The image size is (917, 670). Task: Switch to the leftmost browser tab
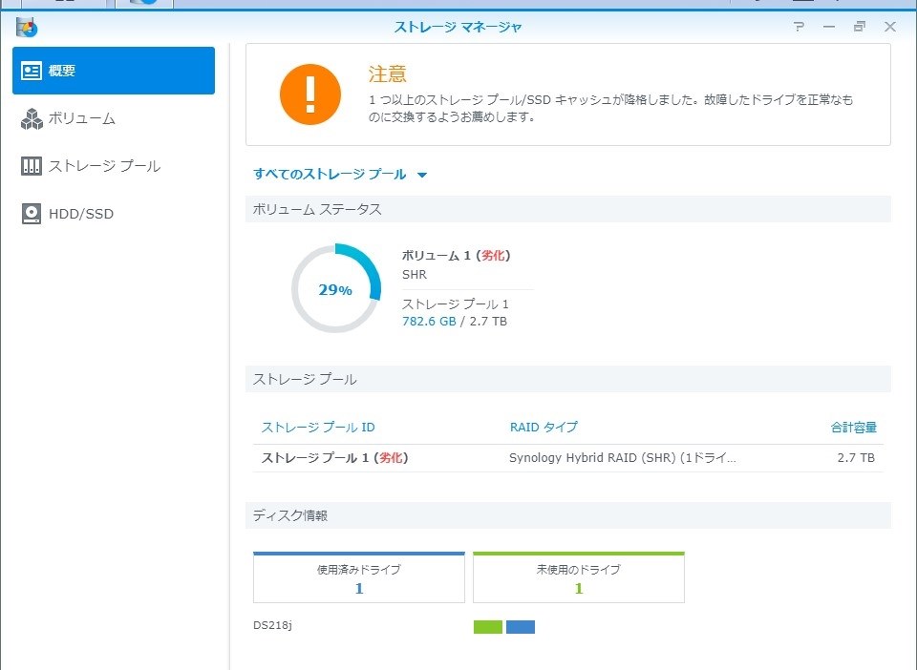click(62, 3)
